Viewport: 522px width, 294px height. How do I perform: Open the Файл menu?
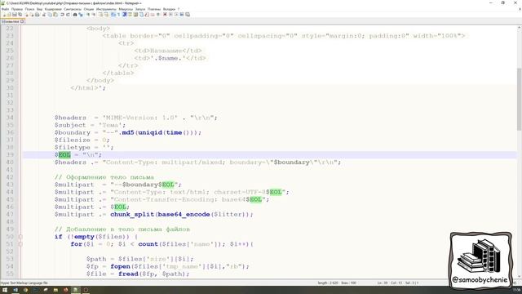[5, 9]
